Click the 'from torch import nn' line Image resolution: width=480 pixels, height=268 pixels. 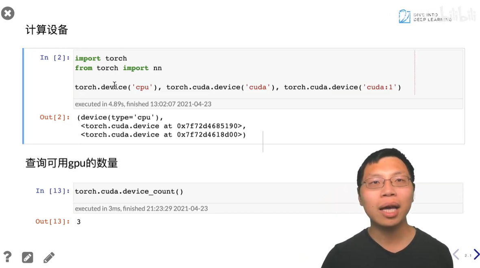[x=118, y=68]
